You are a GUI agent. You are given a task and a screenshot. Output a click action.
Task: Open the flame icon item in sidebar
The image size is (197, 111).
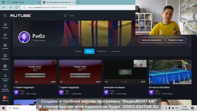[x=5, y=98]
